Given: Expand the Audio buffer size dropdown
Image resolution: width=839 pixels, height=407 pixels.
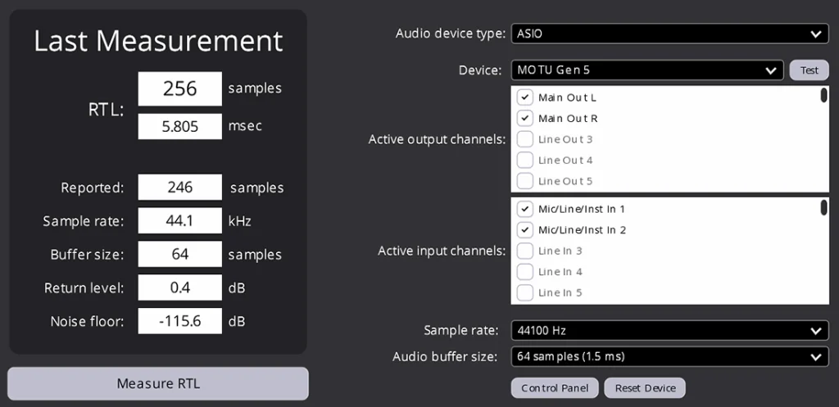Looking at the screenshot, I should pyautogui.click(x=669, y=357).
